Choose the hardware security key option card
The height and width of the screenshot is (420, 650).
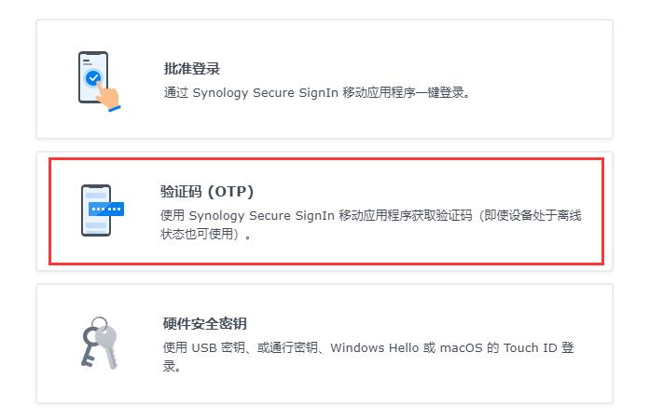(325, 344)
